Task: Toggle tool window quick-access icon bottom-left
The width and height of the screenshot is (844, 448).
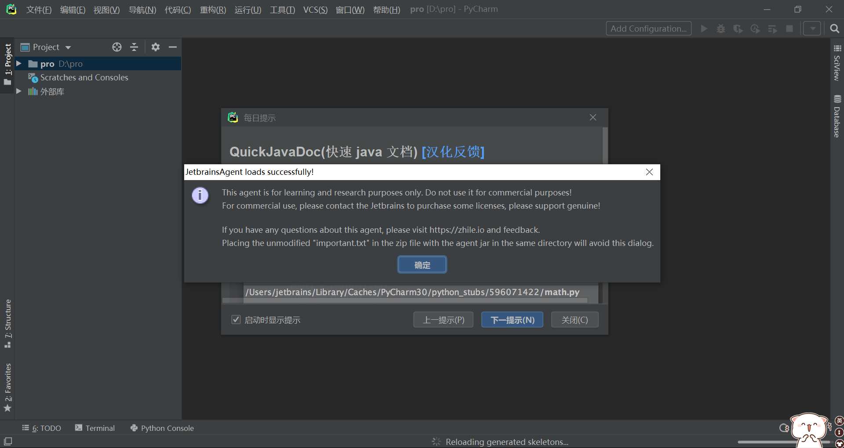Action: point(8,441)
